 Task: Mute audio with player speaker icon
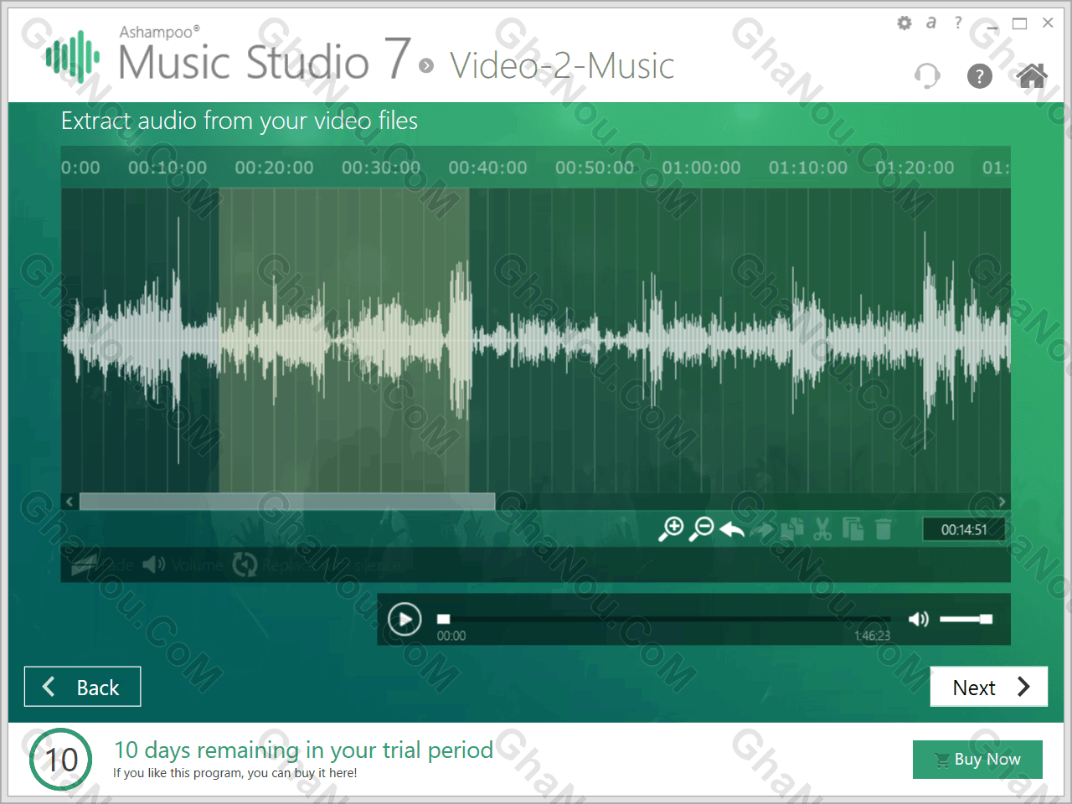click(919, 619)
